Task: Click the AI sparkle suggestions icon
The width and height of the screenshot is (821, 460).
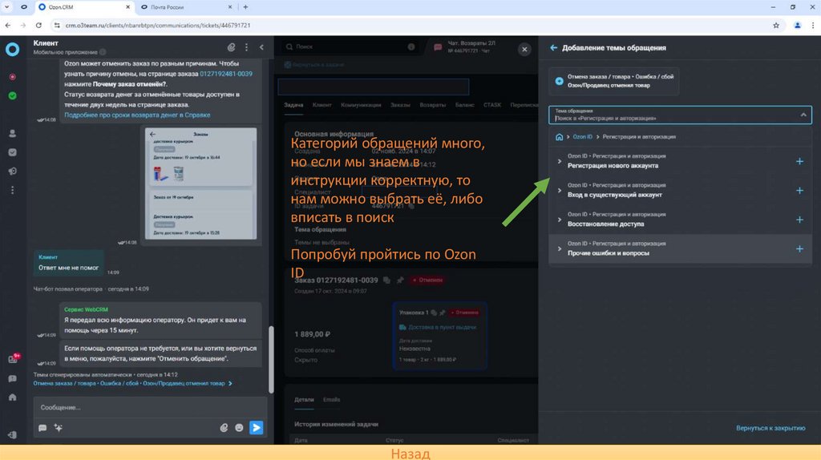Action: click(x=58, y=428)
